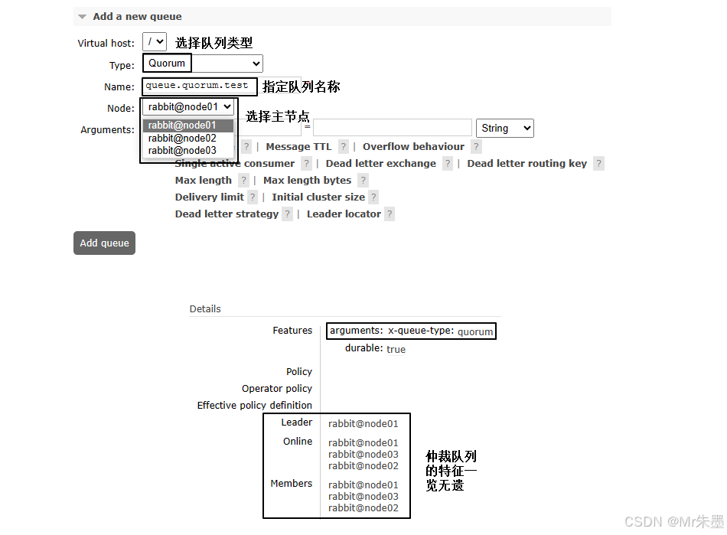Click the Delivery limit argument link
The height and width of the screenshot is (535, 727).
coord(209,197)
